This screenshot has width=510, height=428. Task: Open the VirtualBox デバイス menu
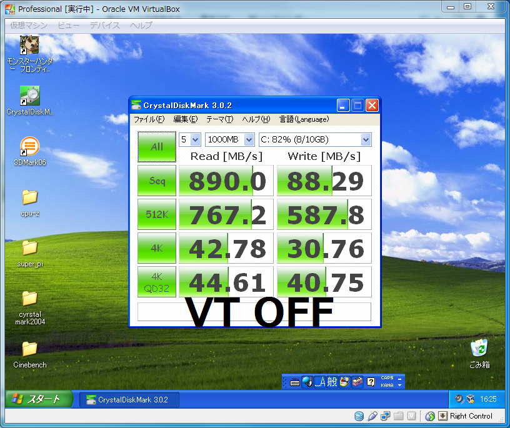coord(105,25)
